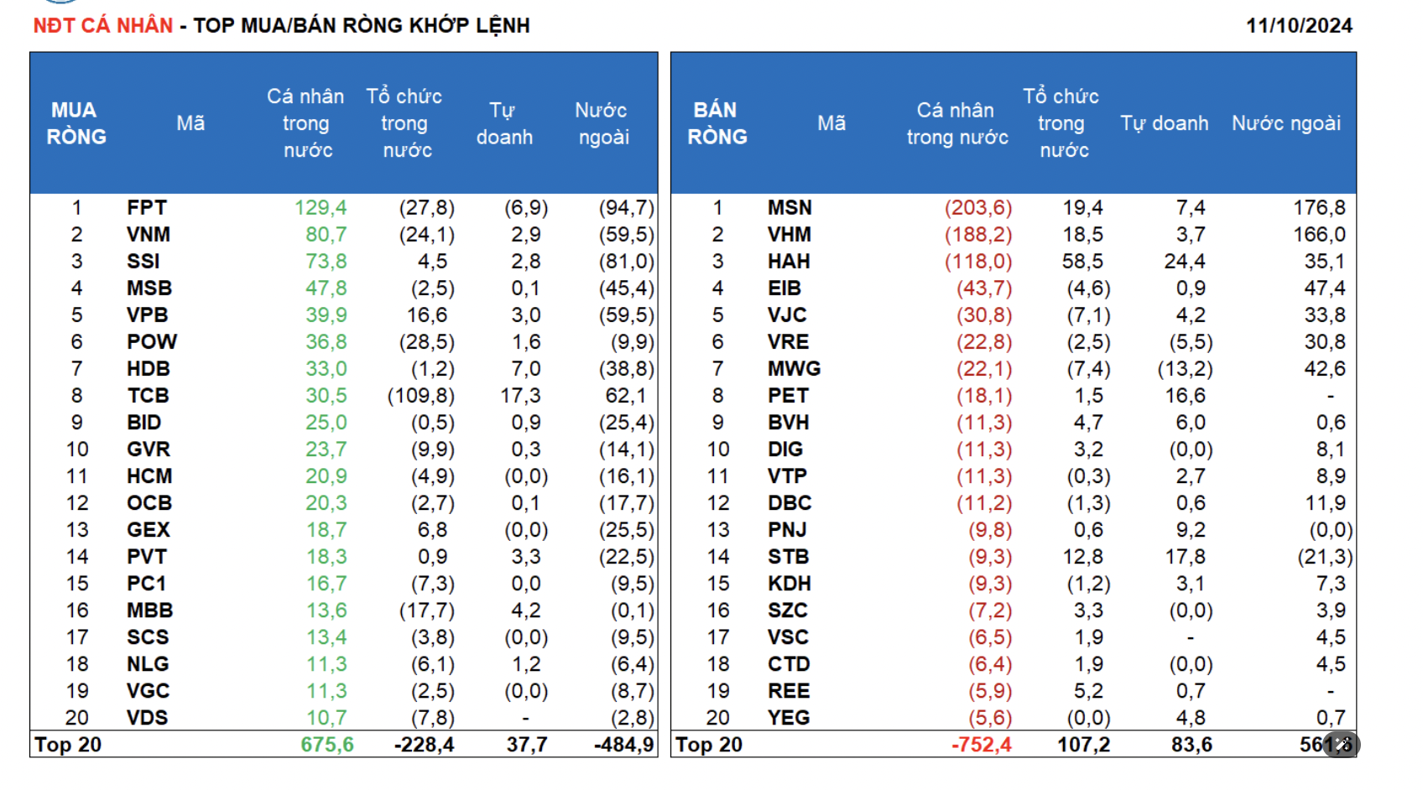Select the MWG ticker symbol

[794, 368]
